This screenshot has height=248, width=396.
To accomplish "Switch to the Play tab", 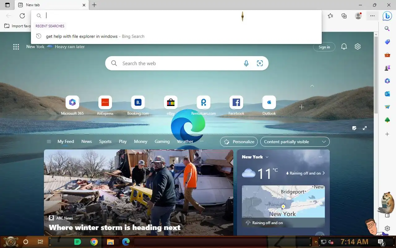I will [x=123, y=141].
